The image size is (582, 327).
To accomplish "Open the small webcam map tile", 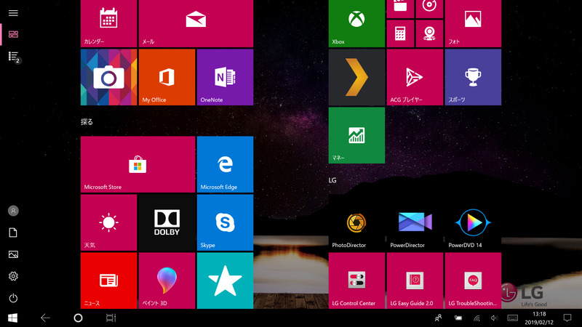I will click(429, 33).
